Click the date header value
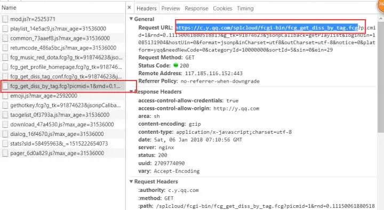The height and width of the screenshot is (210, 384). pyautogui.click(x=198, y=140)
